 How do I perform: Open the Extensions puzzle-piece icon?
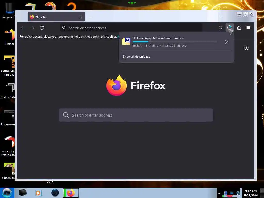[239, 28]
